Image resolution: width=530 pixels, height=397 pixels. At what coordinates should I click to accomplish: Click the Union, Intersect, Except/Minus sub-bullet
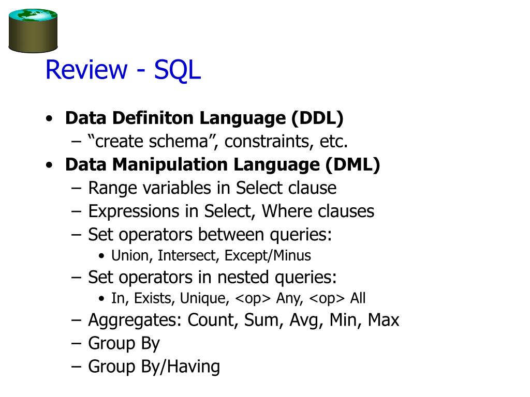[211, 255]
